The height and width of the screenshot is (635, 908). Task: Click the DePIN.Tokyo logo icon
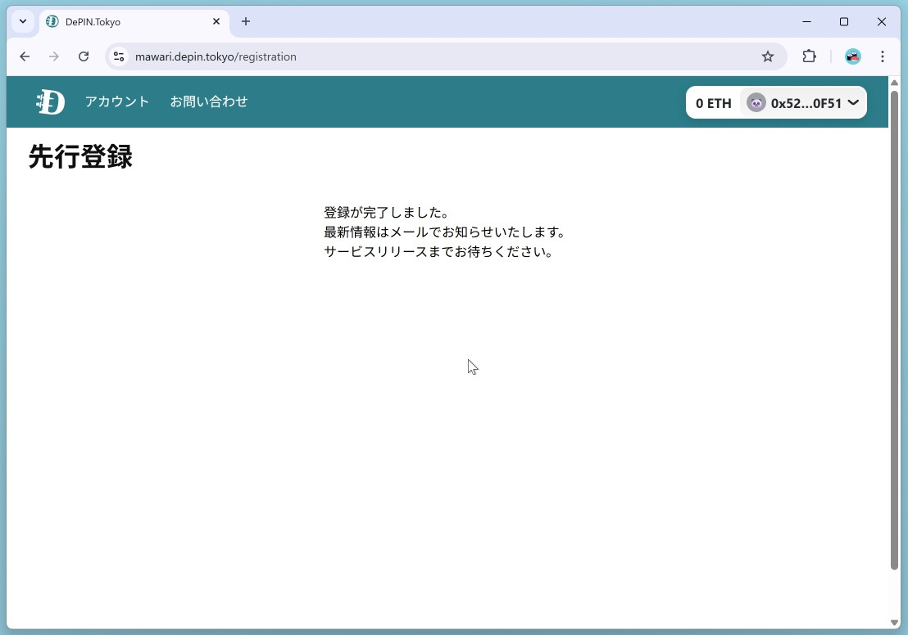click(x=50, y=102)
